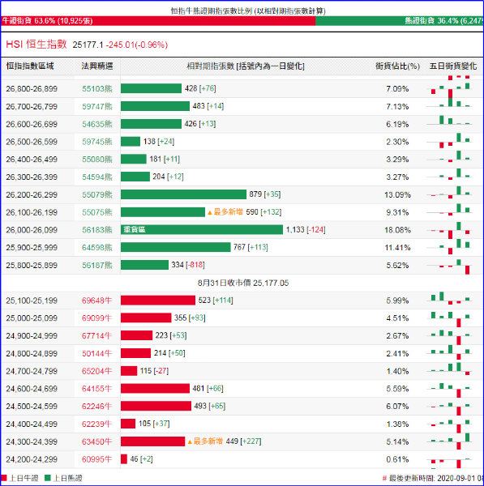The height and width of the screenshot is (486, 484).
Task: Click the red 上日牛證 legend swatch
Action: pos(4,478)
